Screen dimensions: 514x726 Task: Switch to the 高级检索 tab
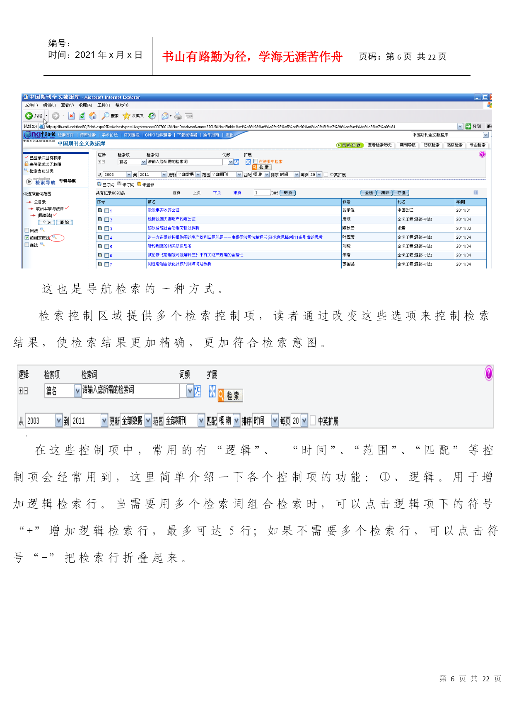[x=454, y=145]
